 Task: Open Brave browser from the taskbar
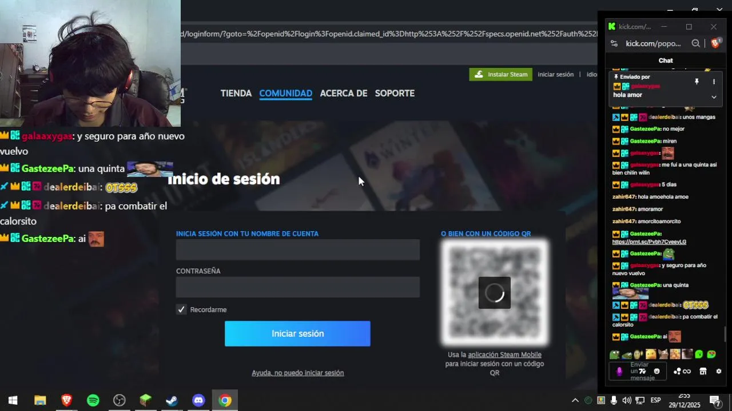66,401
